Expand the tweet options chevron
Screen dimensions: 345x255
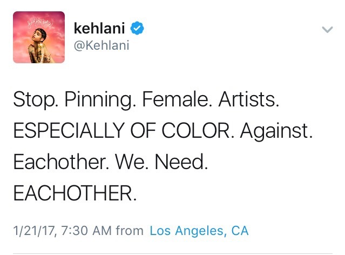(x=327, y=30)
